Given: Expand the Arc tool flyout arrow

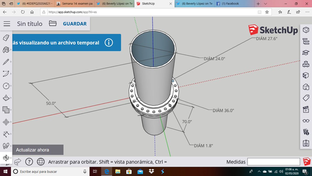Looking at the screenshot, I should point(11,74).
